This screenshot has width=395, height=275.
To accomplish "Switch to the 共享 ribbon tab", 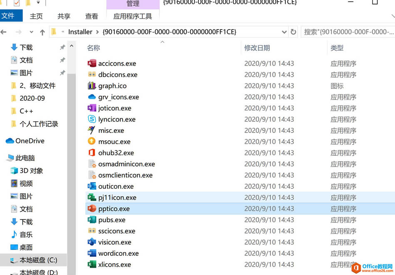I will [x=64, y=16].
